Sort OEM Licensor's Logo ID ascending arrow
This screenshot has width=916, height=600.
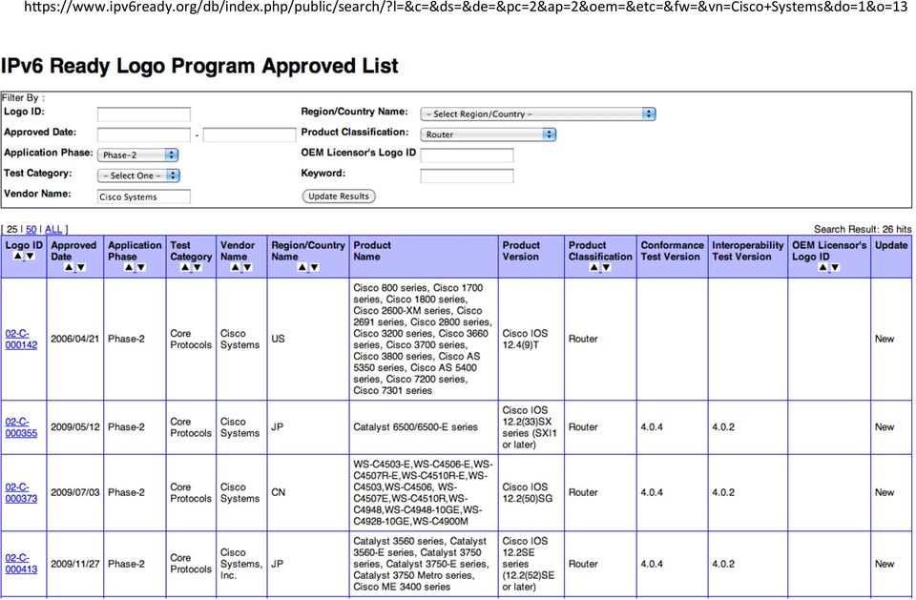(823, 267)
